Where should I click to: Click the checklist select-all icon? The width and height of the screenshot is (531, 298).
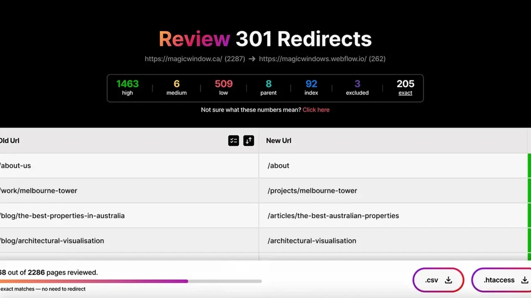[234, 141]
